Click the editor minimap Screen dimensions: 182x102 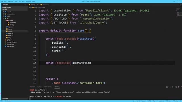tap(179, 12)
